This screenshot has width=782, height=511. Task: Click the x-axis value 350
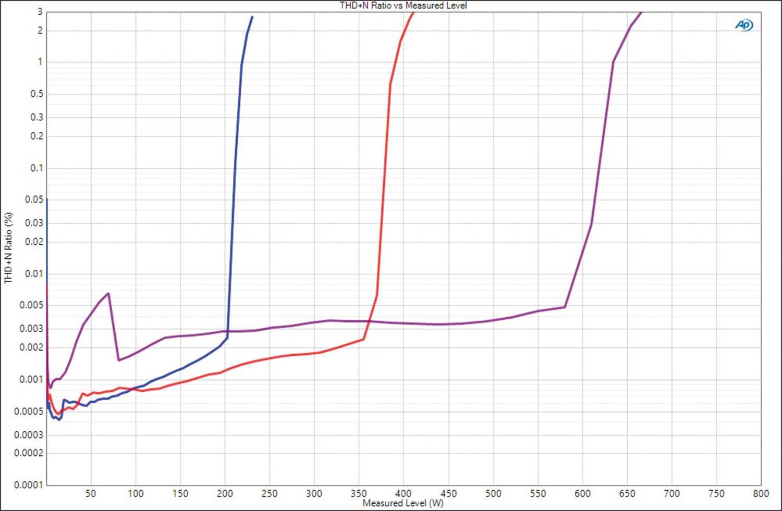(359, 493)
